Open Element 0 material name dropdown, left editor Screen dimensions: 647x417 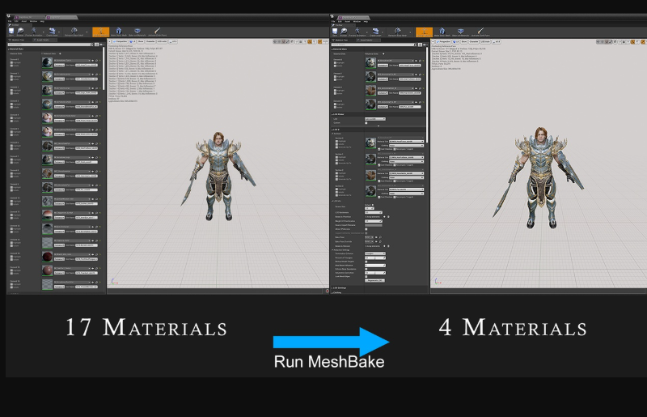(72, 61)
